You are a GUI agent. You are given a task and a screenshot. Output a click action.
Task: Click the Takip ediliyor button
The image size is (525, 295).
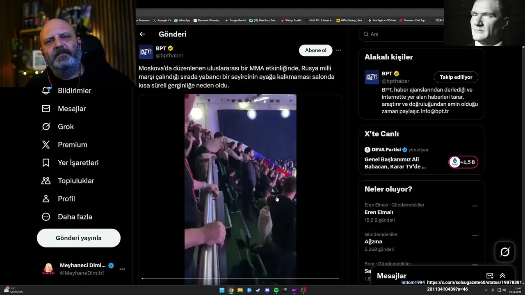point(456,77)
